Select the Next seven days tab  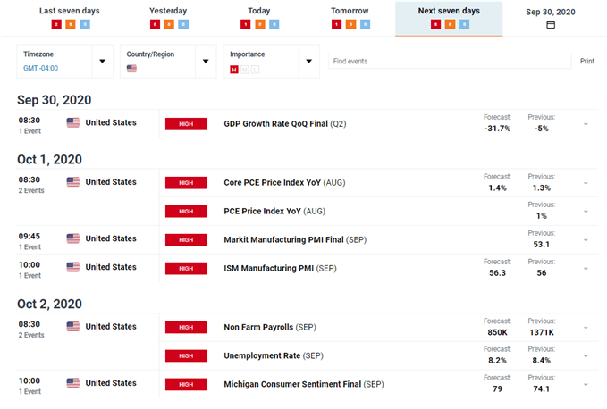tap(449, 18)
